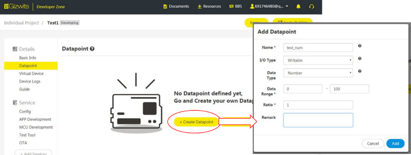Viewport: 411px width, 155px height.
Task: Click help icon beside Datapoint heading
Action: [x=92, y=49]
